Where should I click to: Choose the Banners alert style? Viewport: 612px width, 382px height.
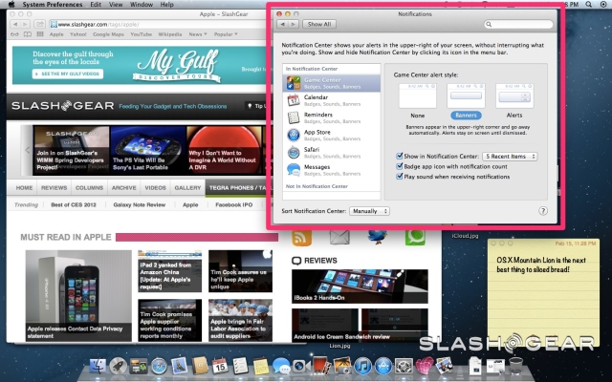pyautogui.click(x=466, y=101)
